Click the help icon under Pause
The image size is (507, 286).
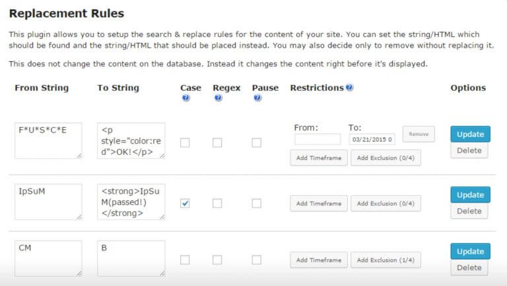(257, 98)
